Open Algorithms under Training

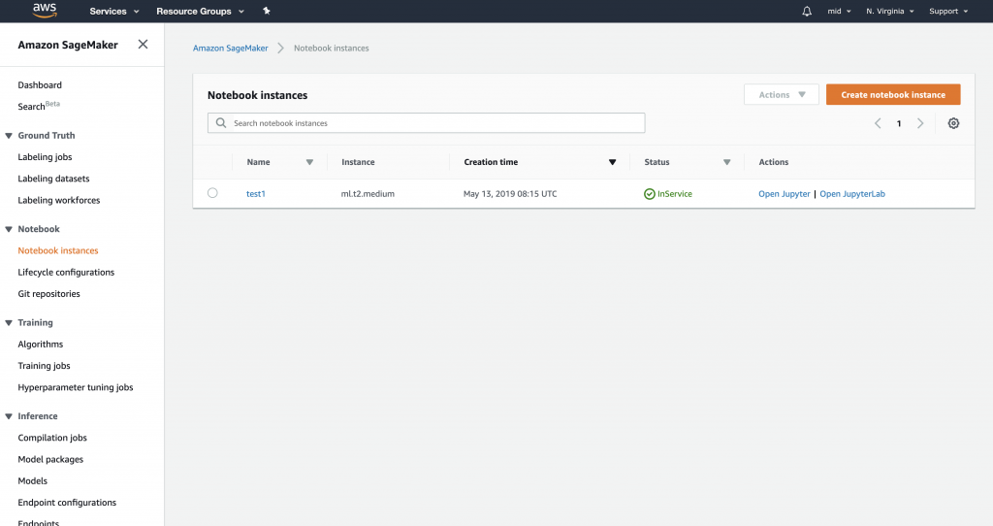41,345
